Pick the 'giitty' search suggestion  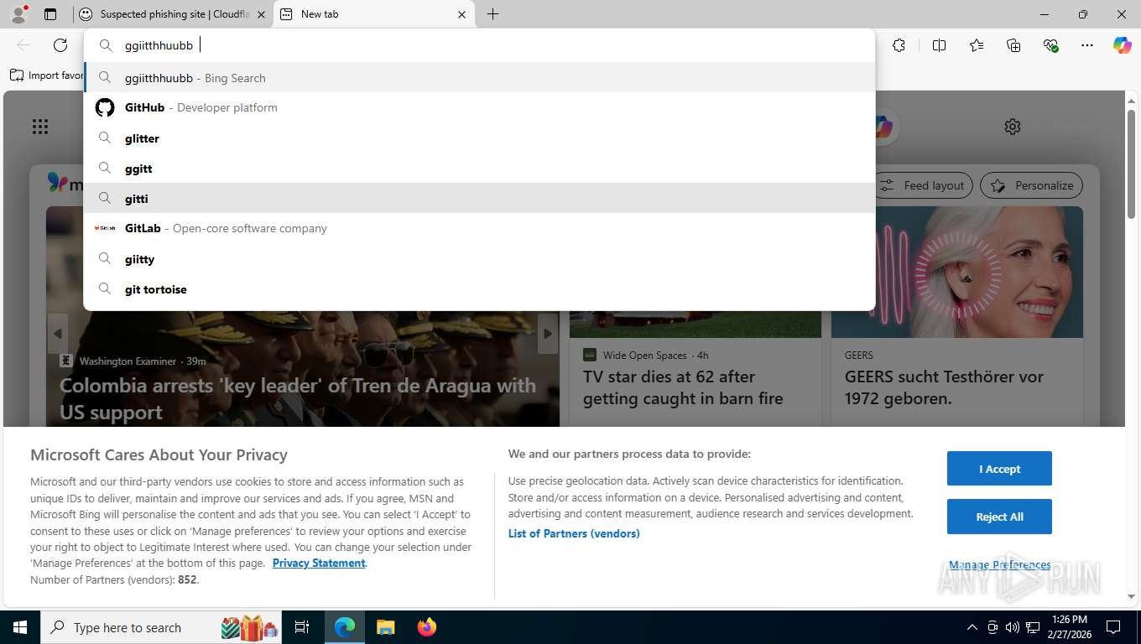[479, 259]
